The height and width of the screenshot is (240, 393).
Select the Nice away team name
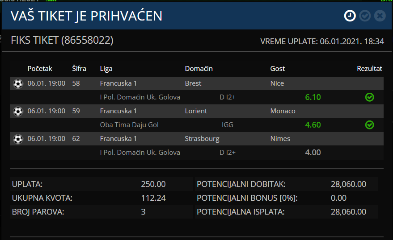click(277, 83)
